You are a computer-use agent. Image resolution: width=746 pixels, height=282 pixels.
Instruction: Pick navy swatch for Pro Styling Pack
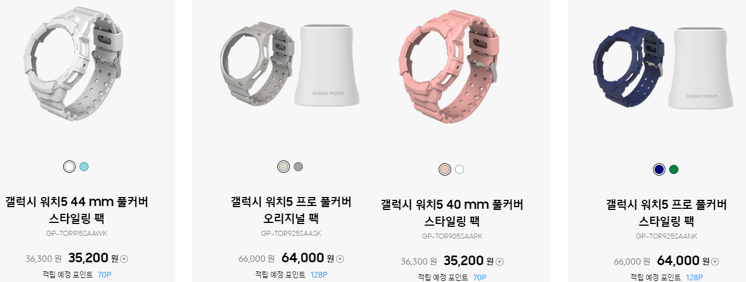659,169
